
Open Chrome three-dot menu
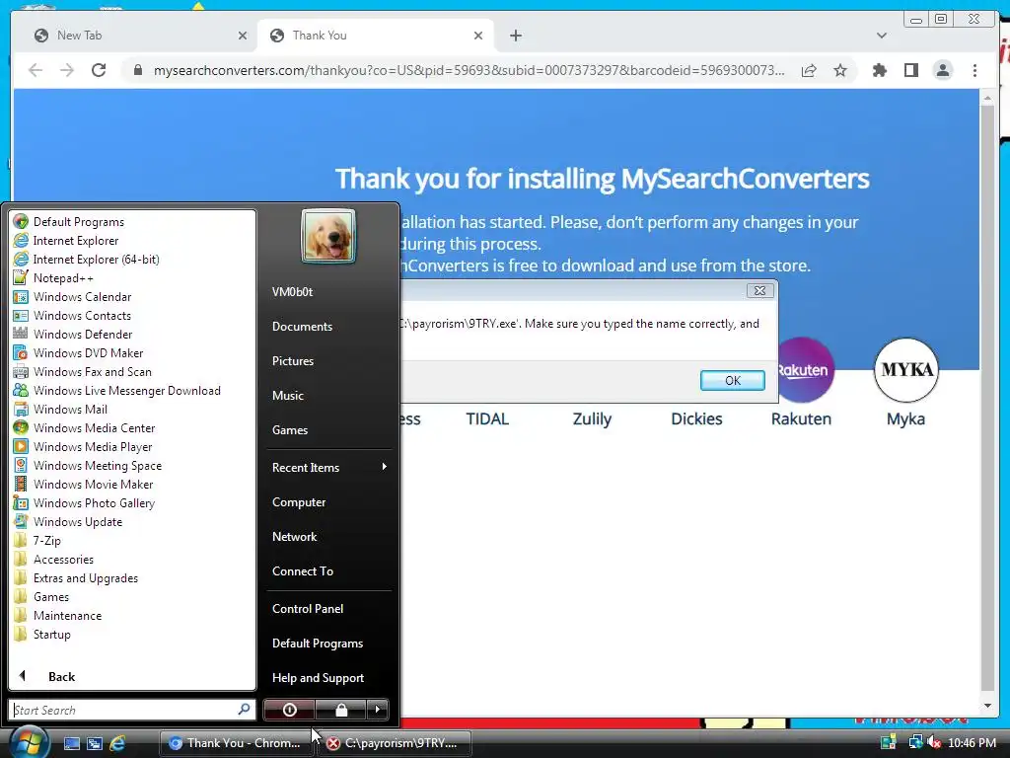pyautogui.click(x=974, y=70)
